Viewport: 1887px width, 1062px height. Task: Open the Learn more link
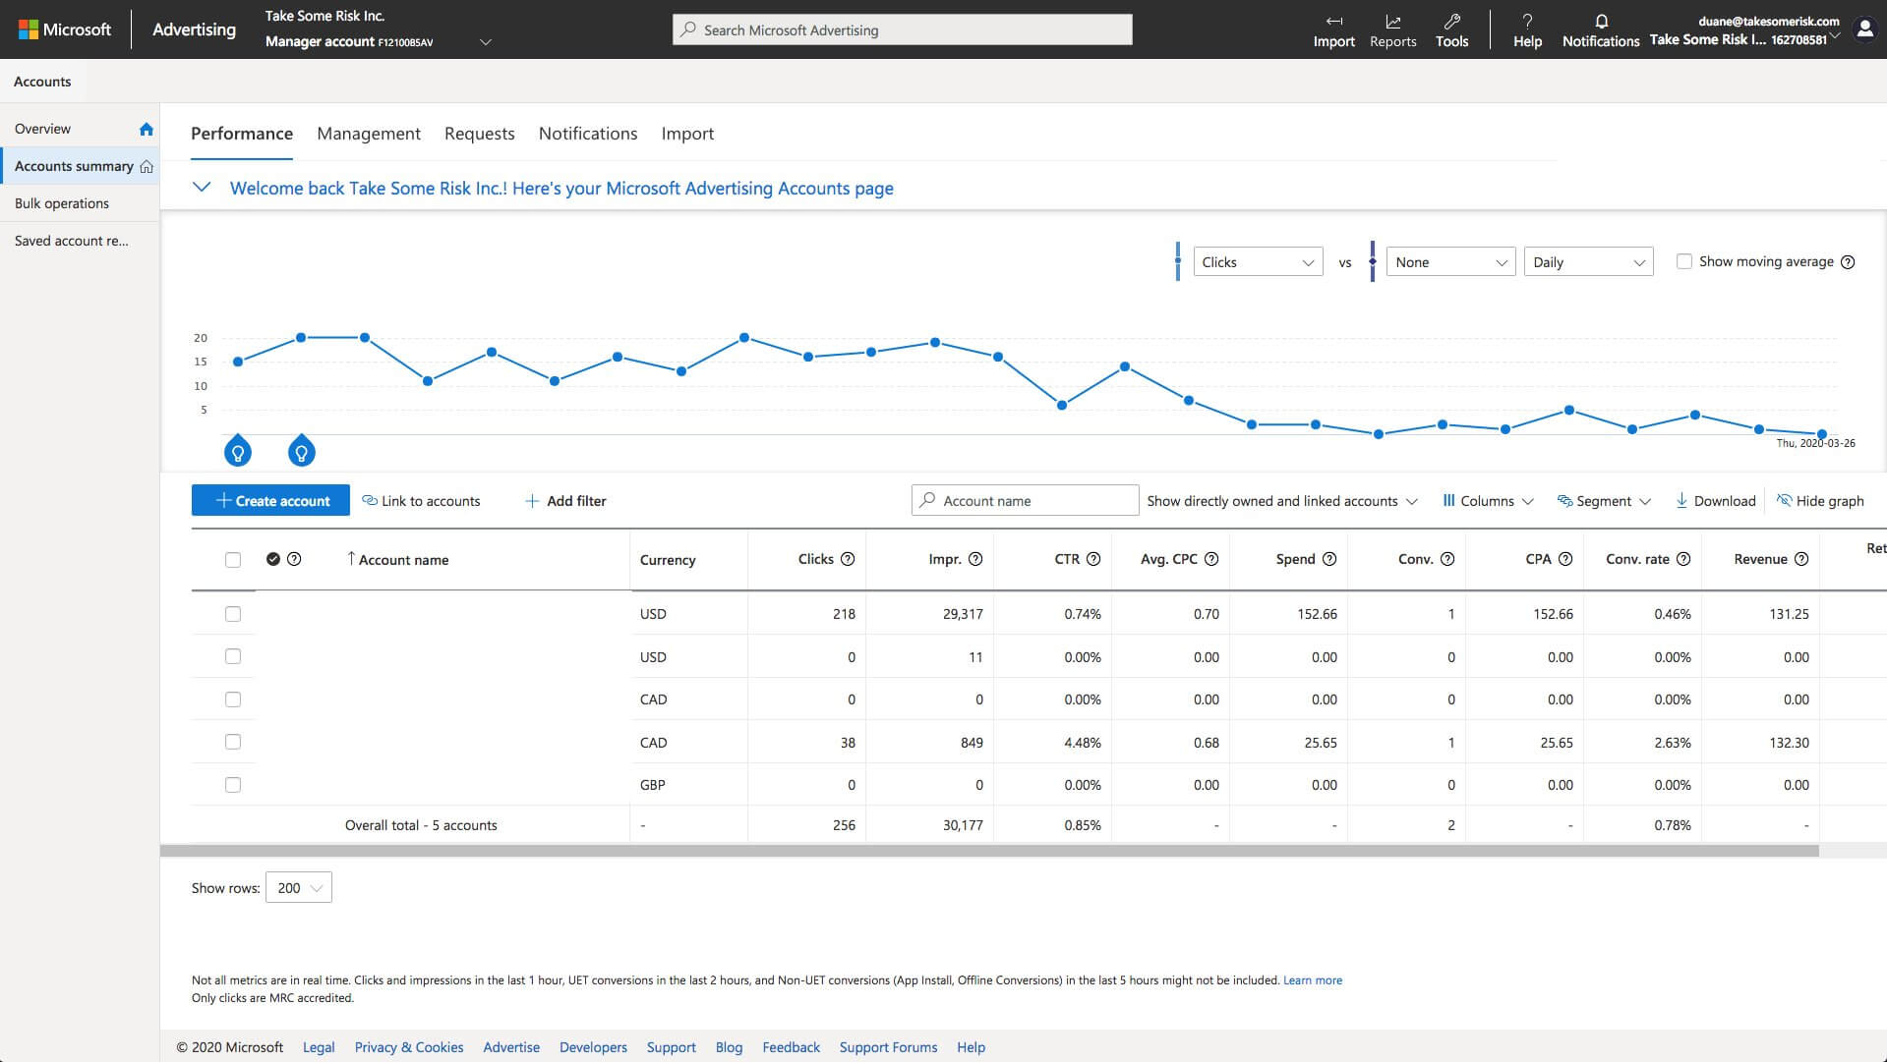(1313, 980)
